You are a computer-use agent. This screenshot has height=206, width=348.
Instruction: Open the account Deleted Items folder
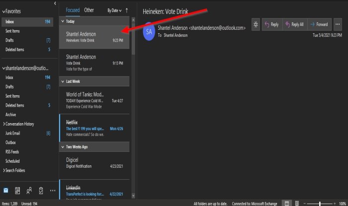[x=27, y=105]
